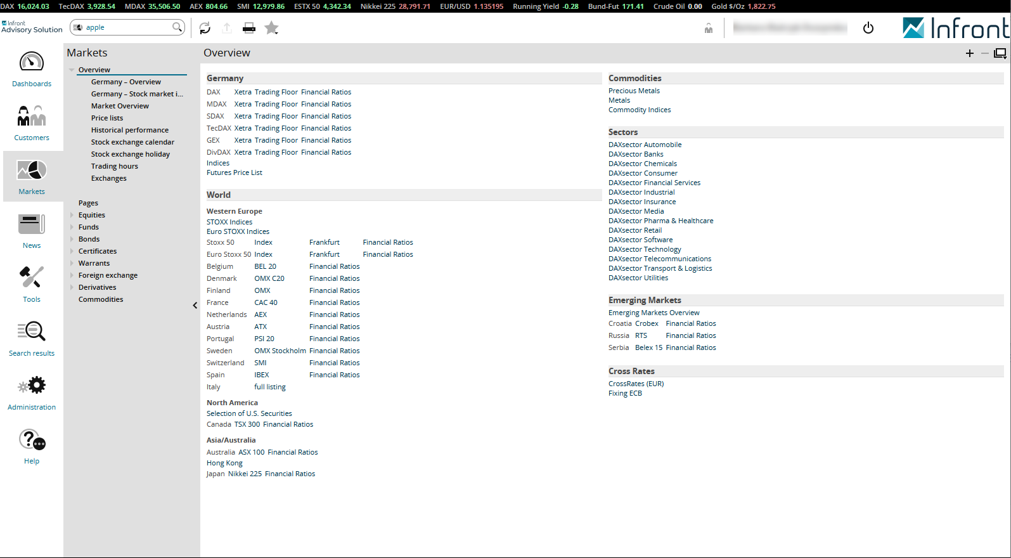Expand the Equities tree node
This screenshot has width=1011, height=558.
point(72,215)
